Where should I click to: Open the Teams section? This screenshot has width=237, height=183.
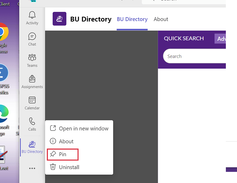click(32, 60)
